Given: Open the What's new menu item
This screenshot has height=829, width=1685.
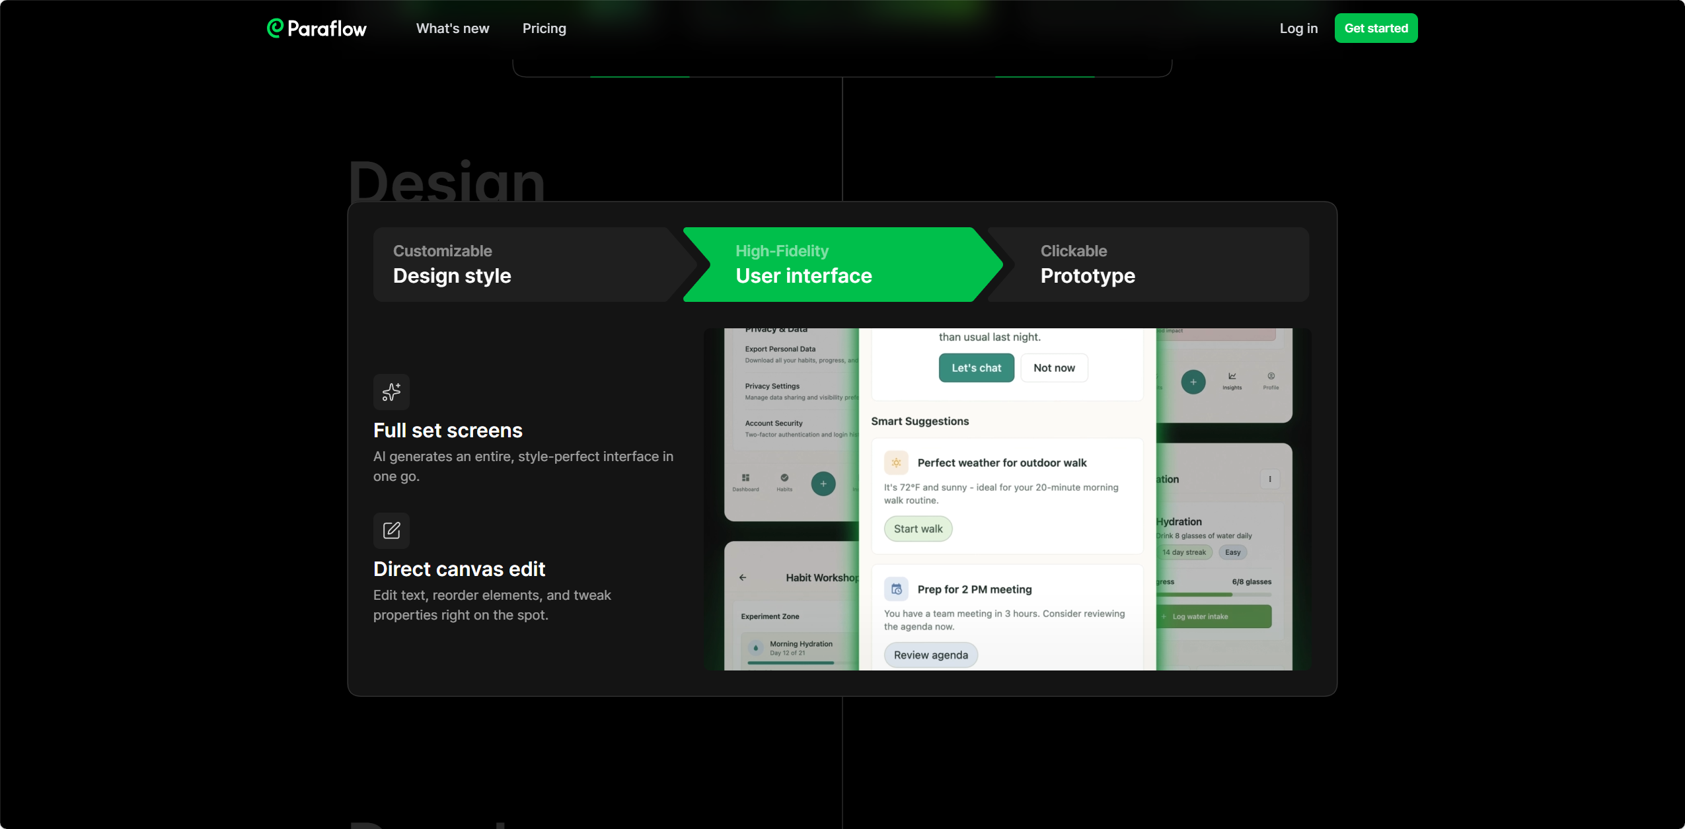Looking at the screenshot, I should pos(453,28).
